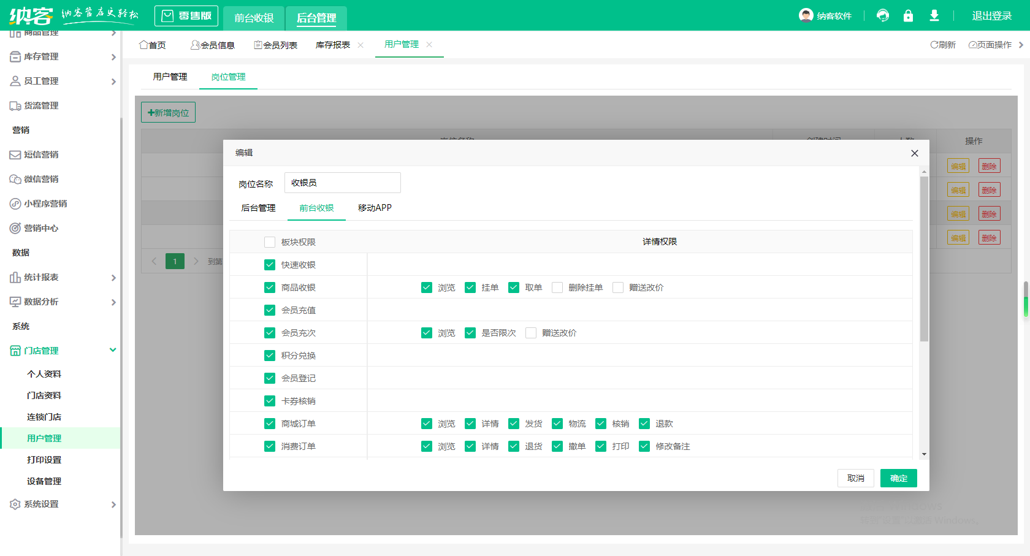Click the dialog's vertical scrollbar thumb
1030x556 pixels.
click(x=924, y=259)
